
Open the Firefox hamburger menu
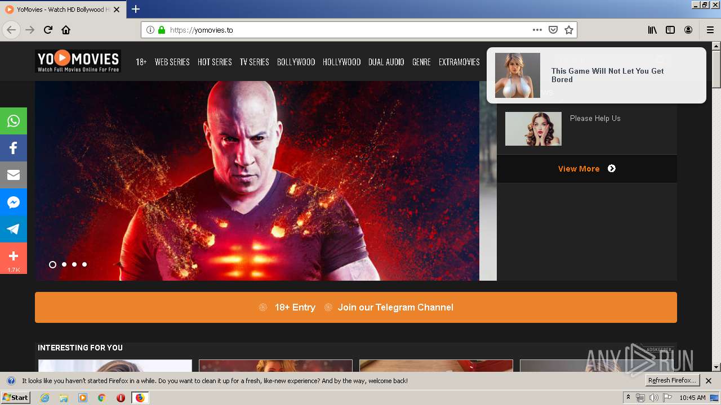click(x=710, y=30)
